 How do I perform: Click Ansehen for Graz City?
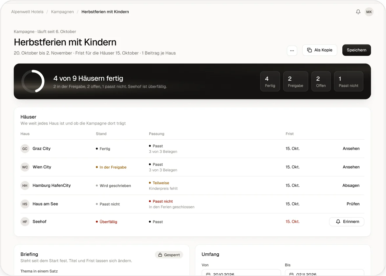point(351,148)
